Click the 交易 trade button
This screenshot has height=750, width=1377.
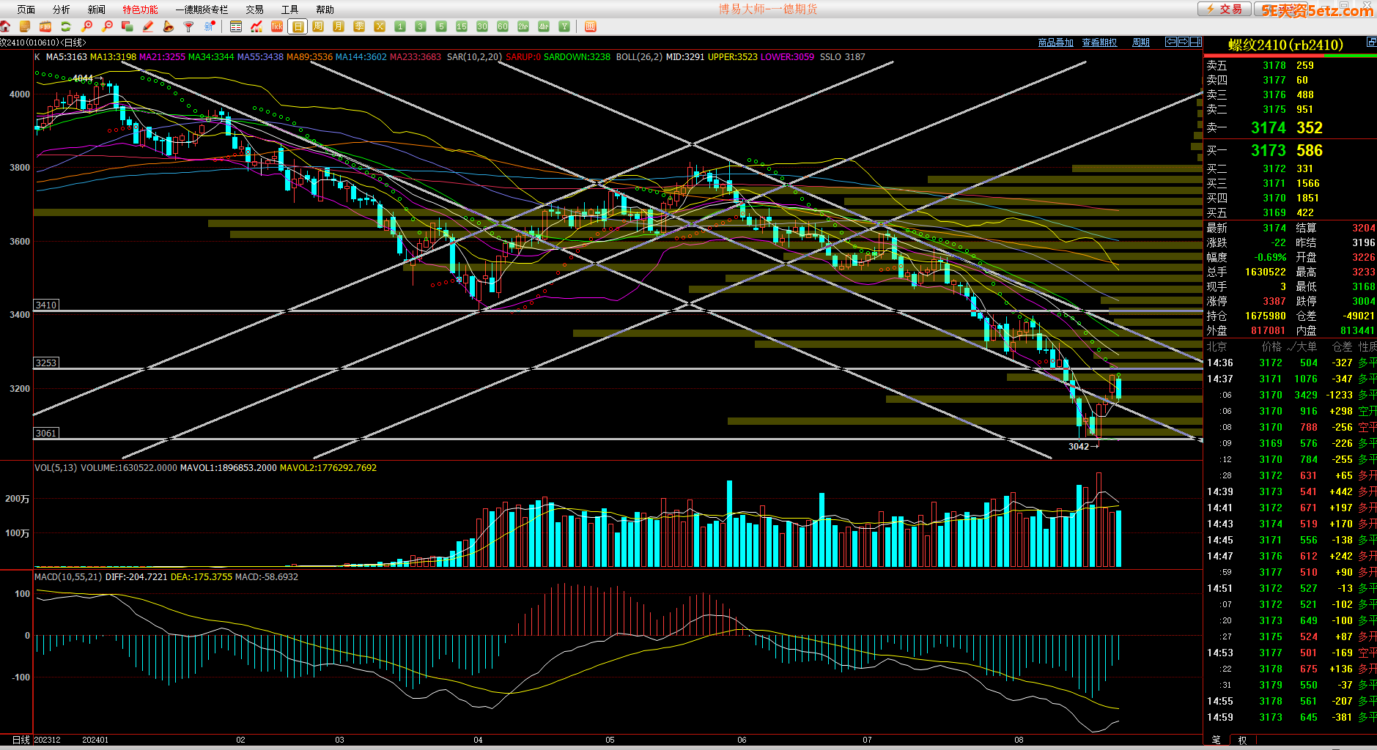tap(1225, 9)
